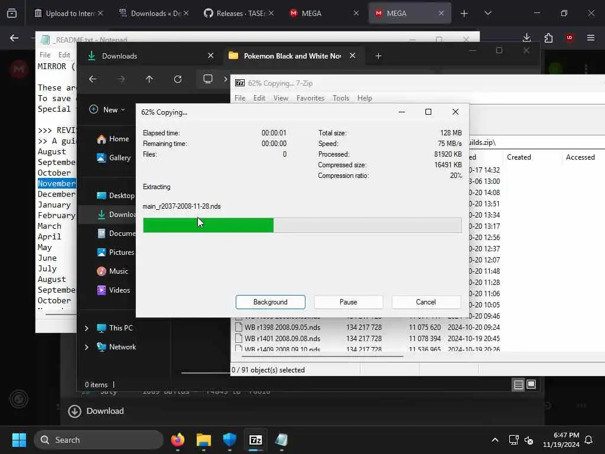Open Music folder in Explorer sidebar
The image size is (605, 454).
pyautogui.click(x=112, y=271)
